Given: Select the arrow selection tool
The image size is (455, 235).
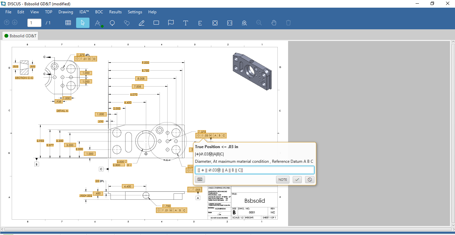Looking at the screenshot, I should tap(83, 23).
